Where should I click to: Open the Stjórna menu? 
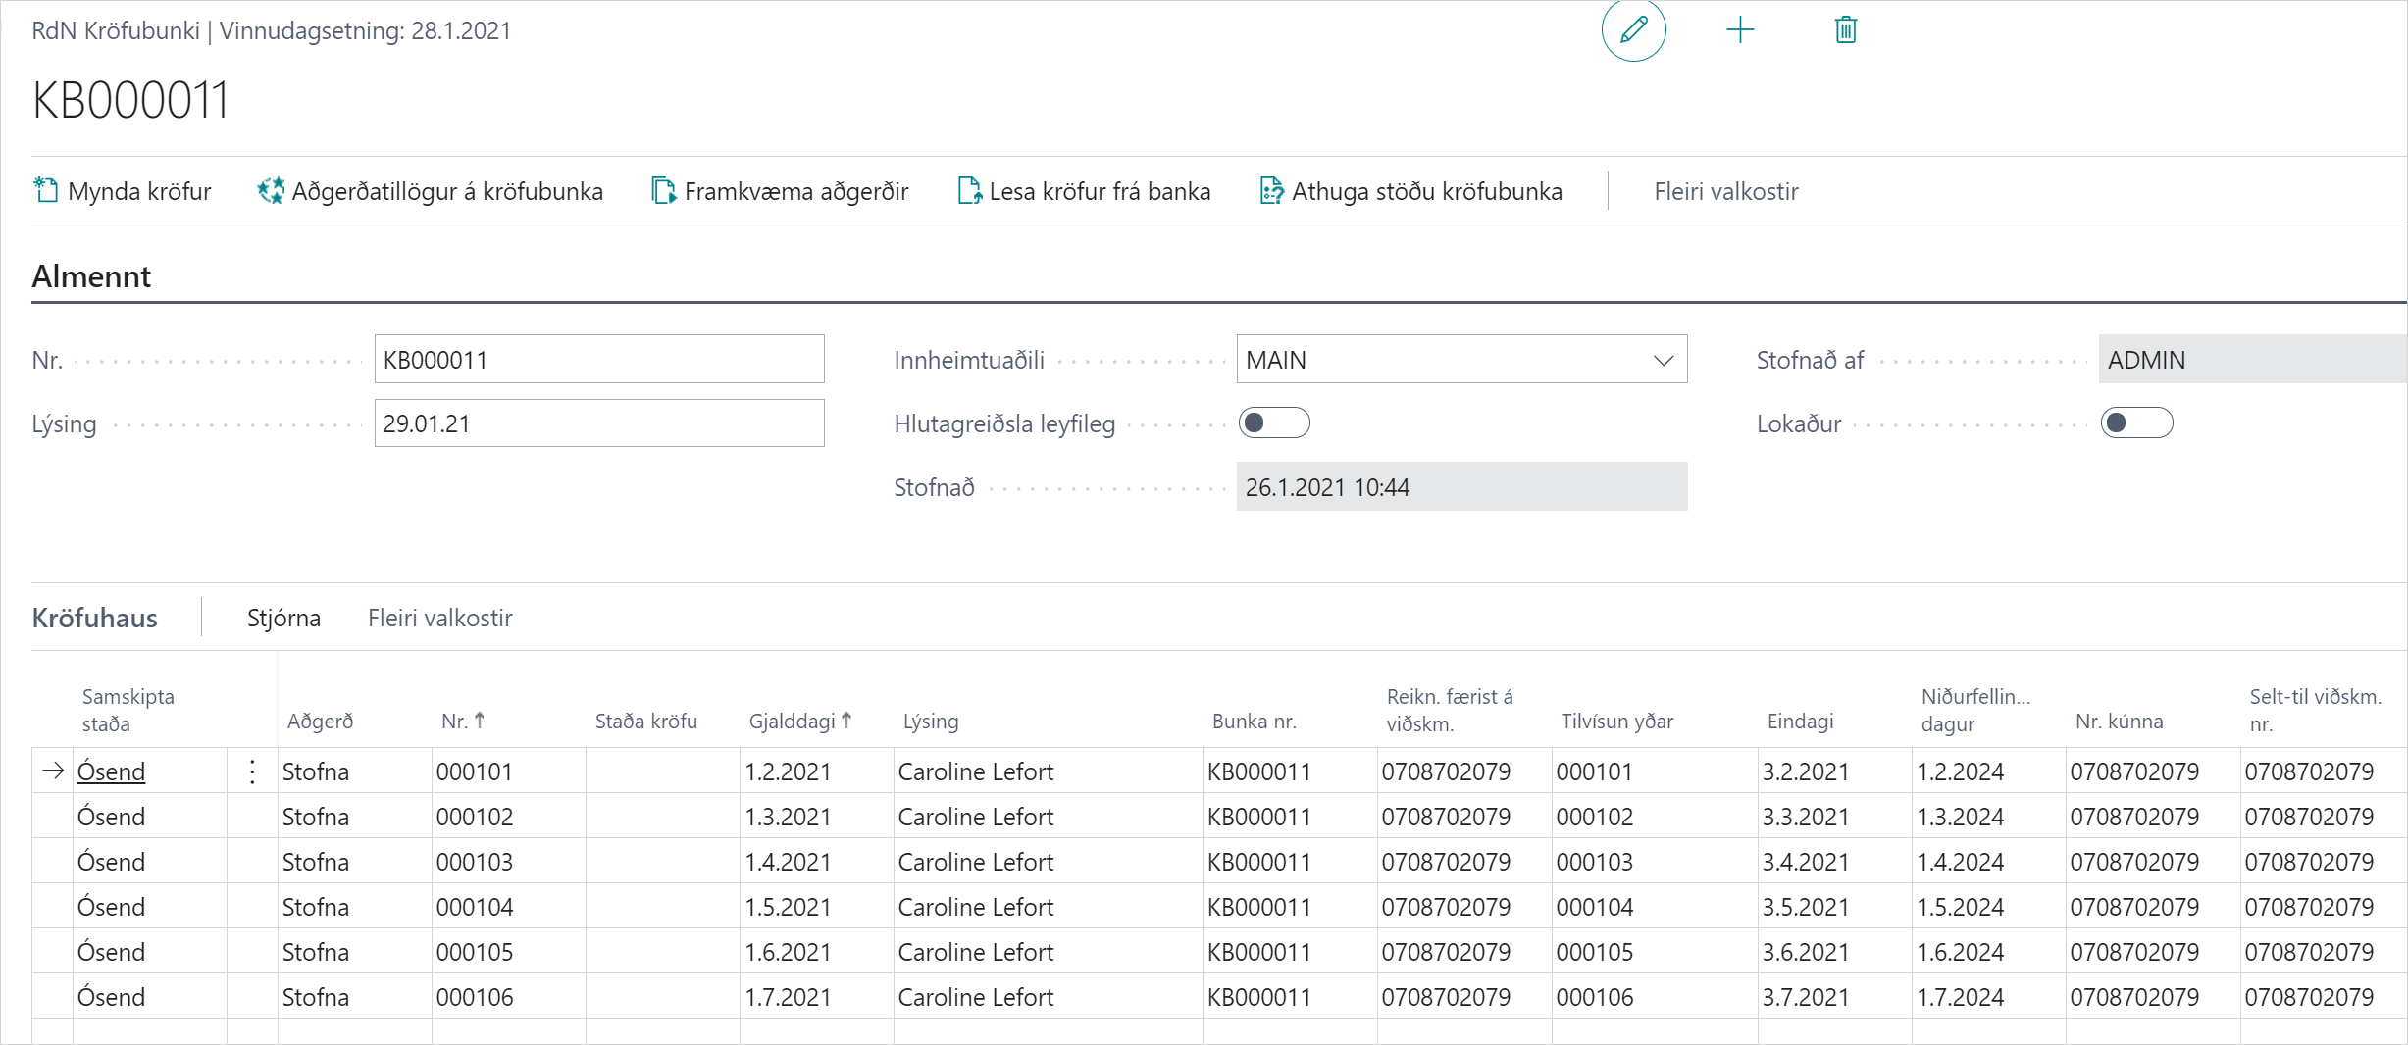click(x=283, y=618)
